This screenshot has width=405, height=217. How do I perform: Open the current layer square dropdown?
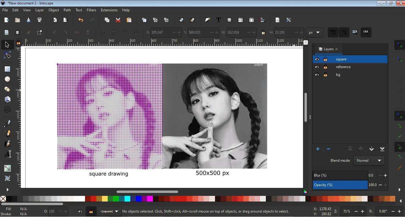(109, 211)
